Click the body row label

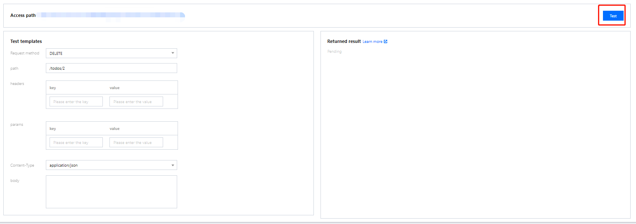(x=15, y=181)
